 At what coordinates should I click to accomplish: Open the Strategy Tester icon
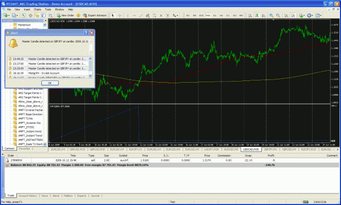(x=51, y=15)
